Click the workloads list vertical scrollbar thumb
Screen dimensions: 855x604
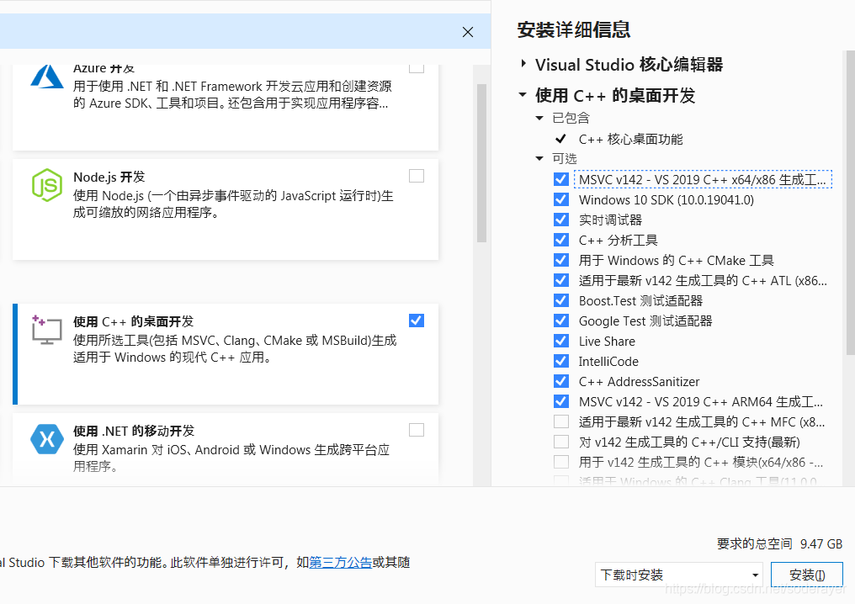(481, 163)
